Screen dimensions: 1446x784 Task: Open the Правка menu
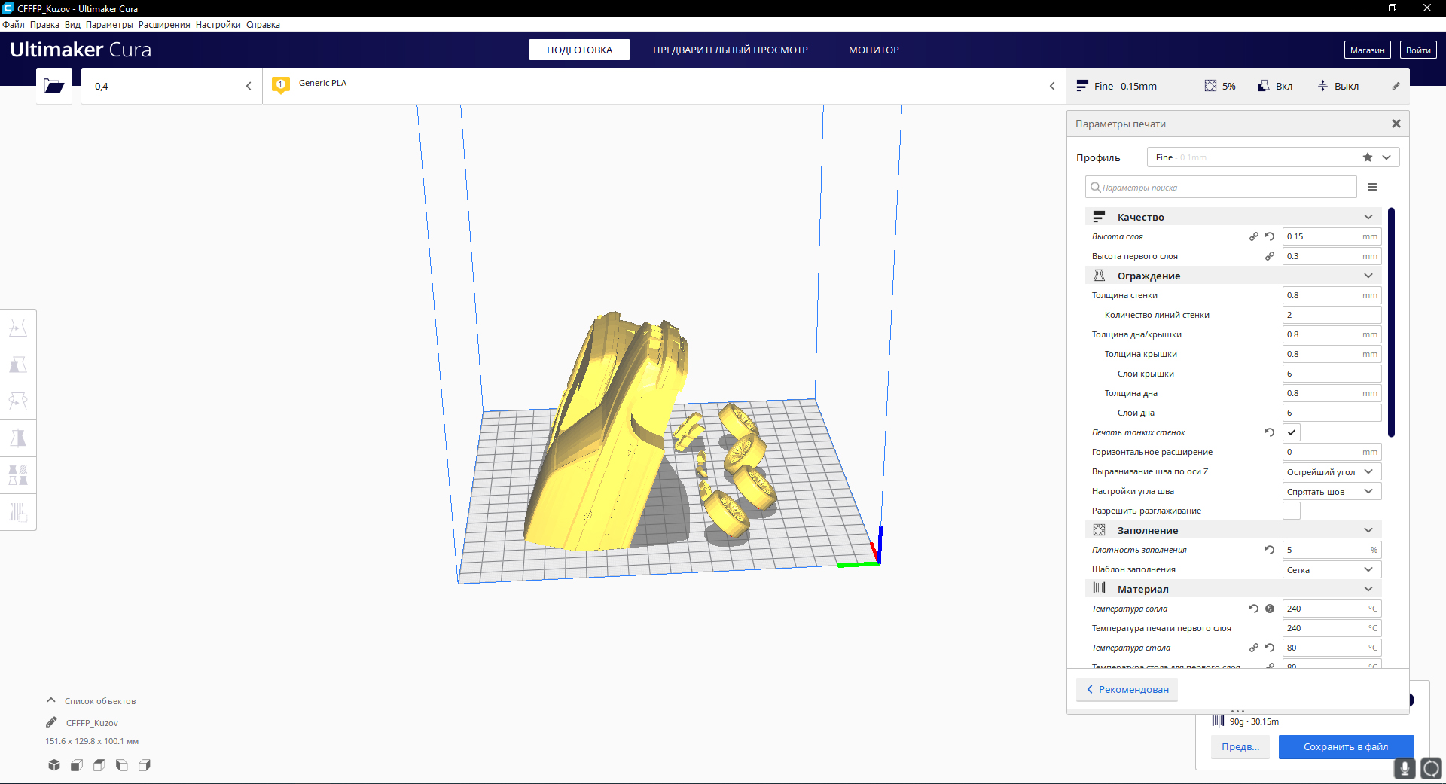click(44, 25)
